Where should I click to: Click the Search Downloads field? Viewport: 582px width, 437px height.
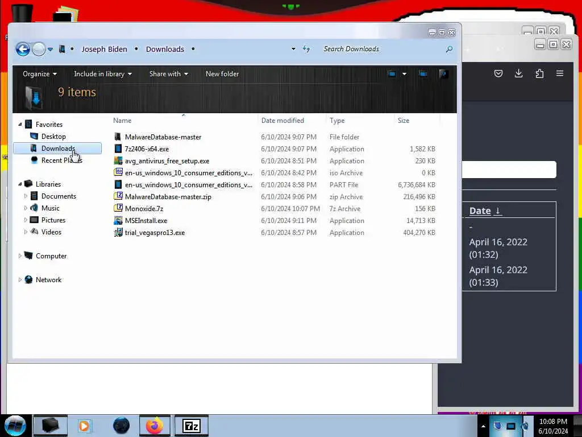[x=383, y=49]
